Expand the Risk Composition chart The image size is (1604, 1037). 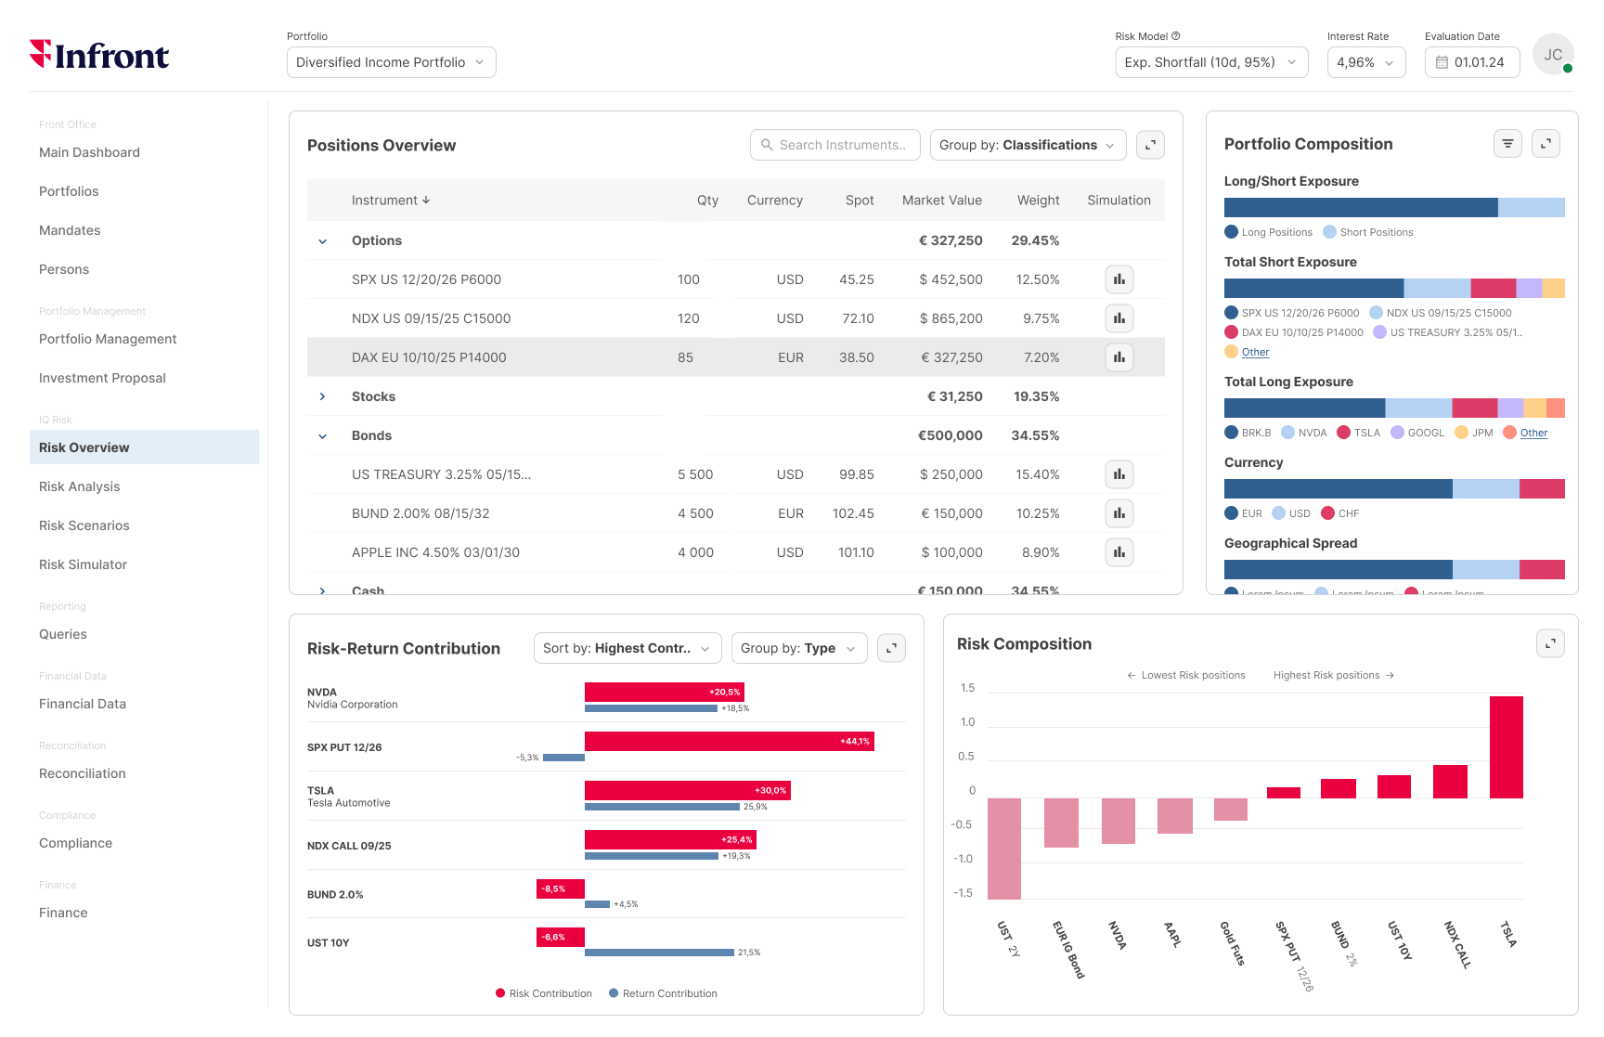[x=1550, y=643]
